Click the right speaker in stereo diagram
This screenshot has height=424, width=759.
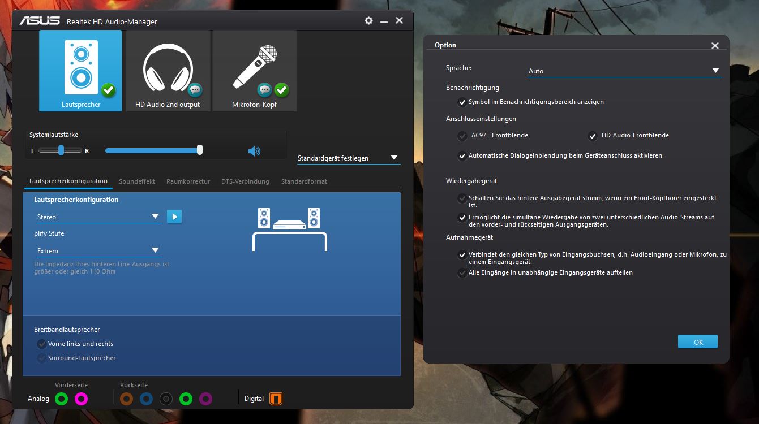314,218
